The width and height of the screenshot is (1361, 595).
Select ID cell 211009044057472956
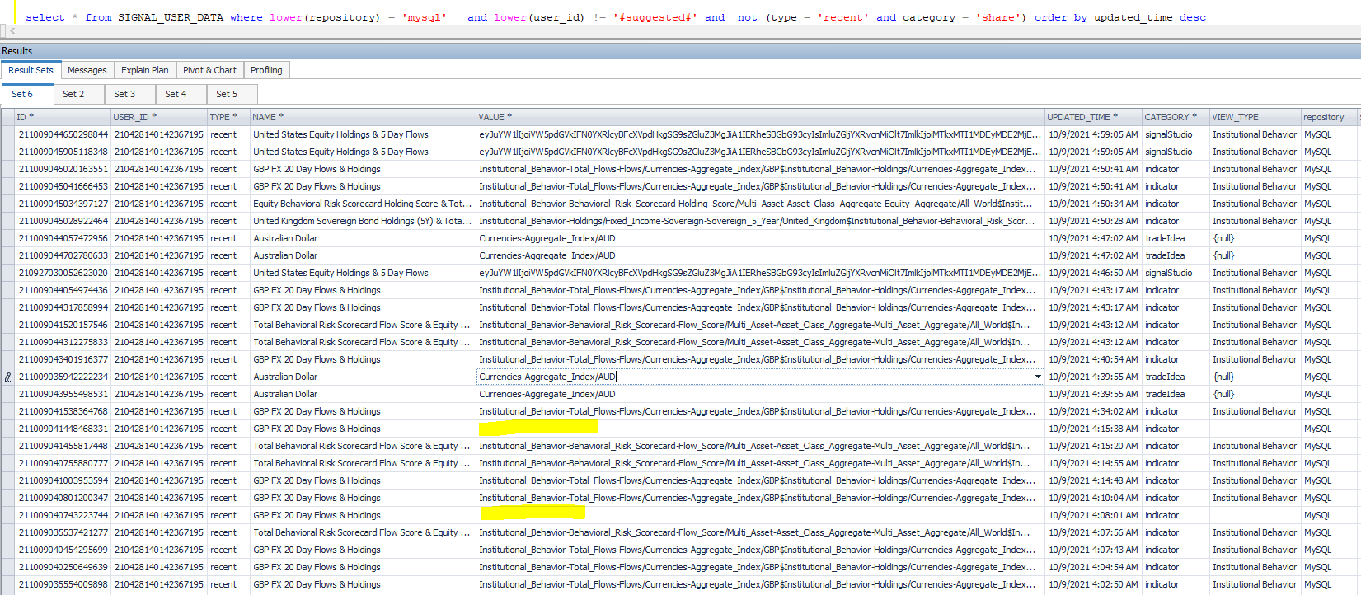coord(63,238)
